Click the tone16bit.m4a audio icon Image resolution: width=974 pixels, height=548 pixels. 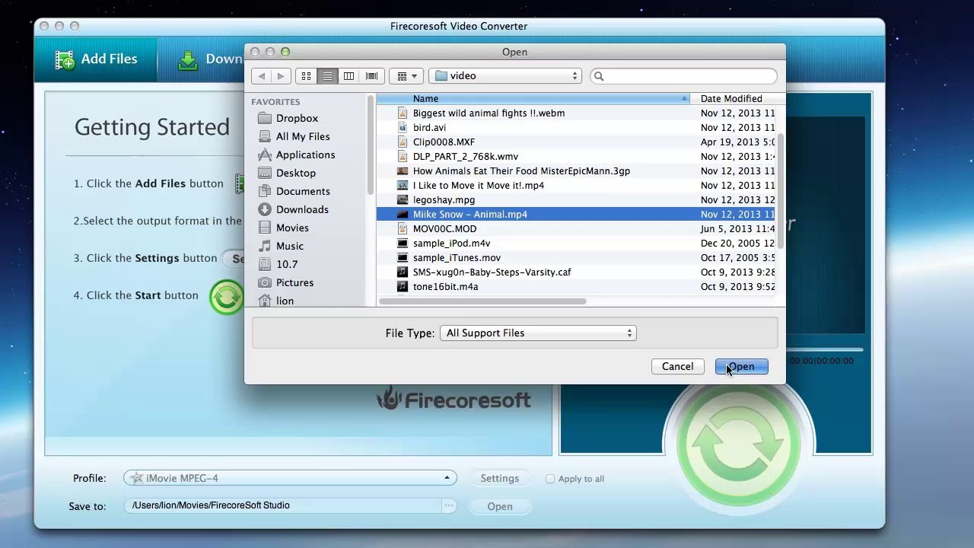(403, 286)
